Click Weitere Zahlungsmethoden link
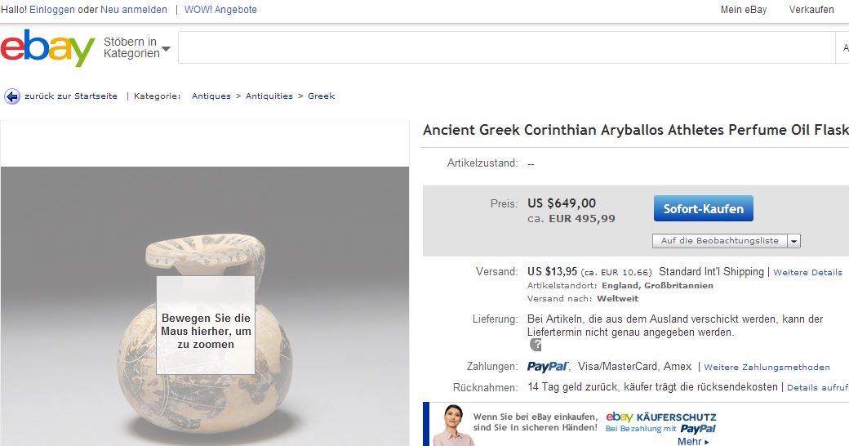Viewport: 849px width, 446px height. [x=767, y=368]
